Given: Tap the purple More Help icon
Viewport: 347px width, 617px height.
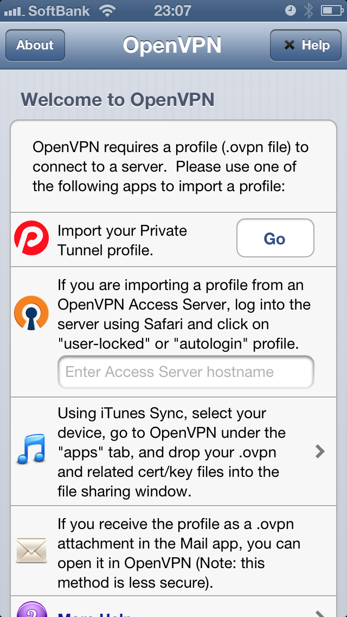Looking at the screenshot, I should point(31,609).
